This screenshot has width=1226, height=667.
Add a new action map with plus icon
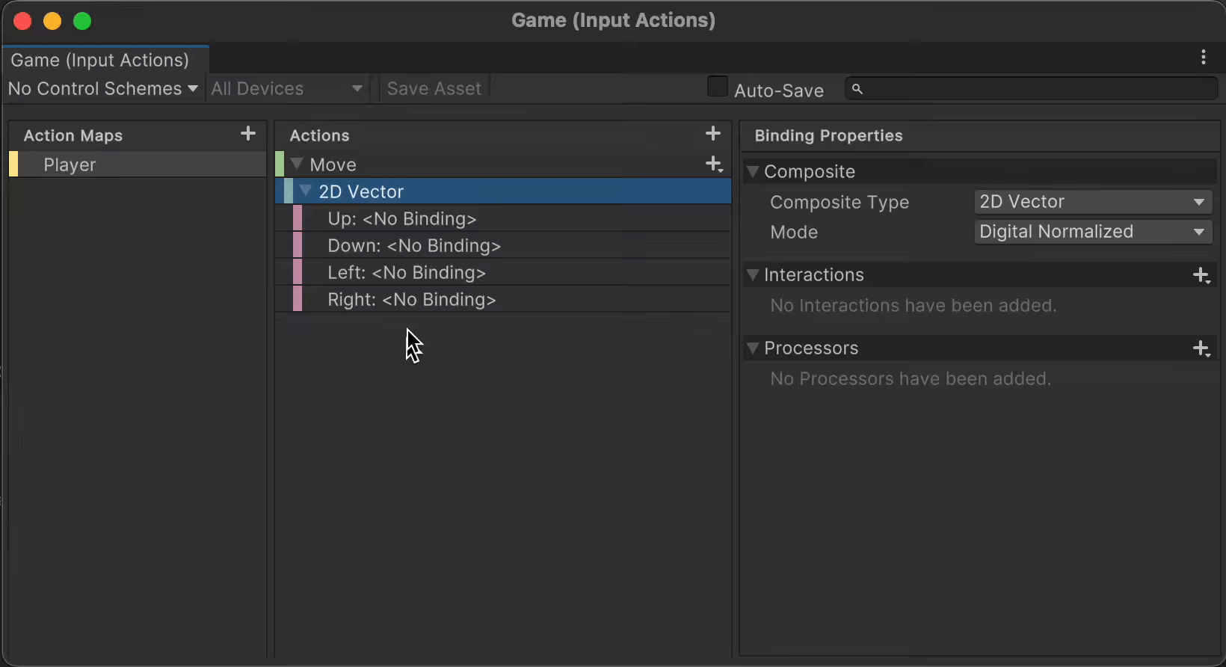click(x=248, y=134)
